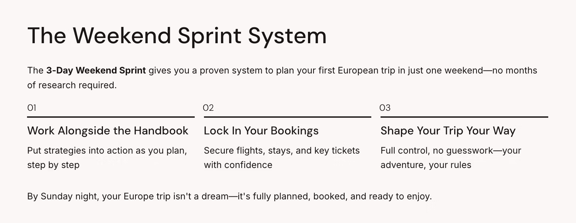Click "Secure flights, stays, and key tickets" text
576x223 pixels.
pos(282,151)
